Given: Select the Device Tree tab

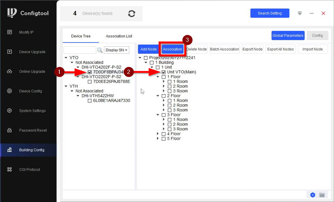Looking at the screenshot, I should pos(81,36).
